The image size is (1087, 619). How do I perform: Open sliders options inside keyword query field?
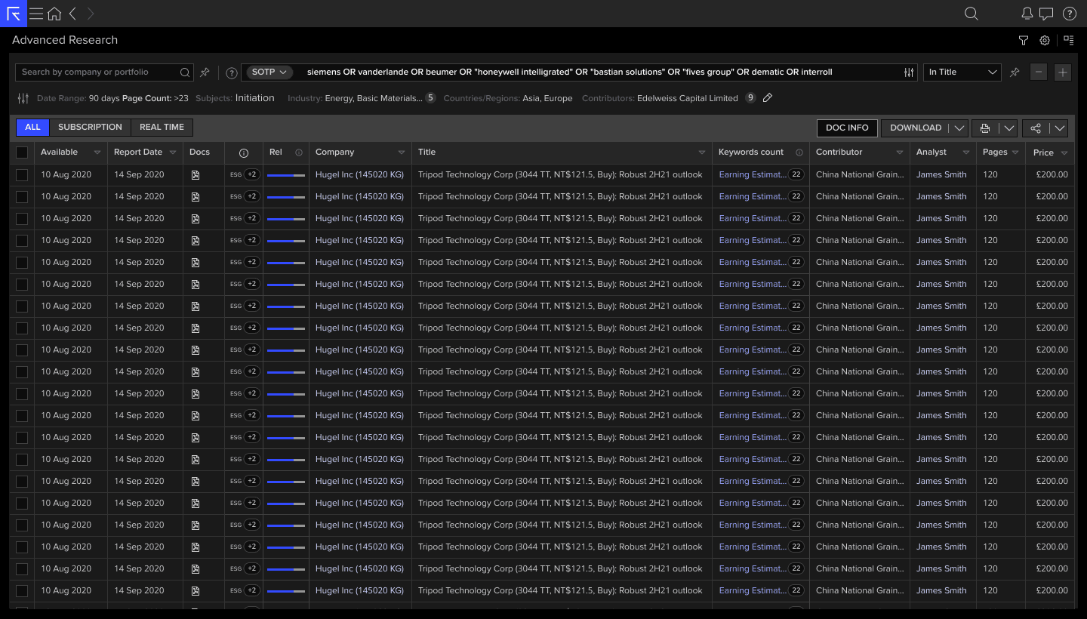coord(908,72)
